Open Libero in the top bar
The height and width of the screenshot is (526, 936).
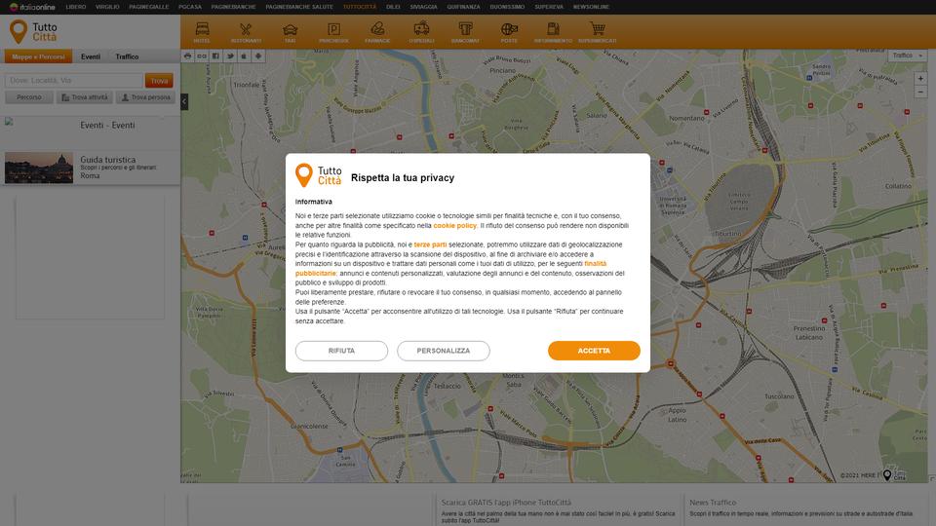point(76,7)
